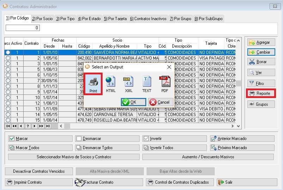Select radio button for contract 2 row
The height and width of the screenshot is (190, 283).
(7, 58)
